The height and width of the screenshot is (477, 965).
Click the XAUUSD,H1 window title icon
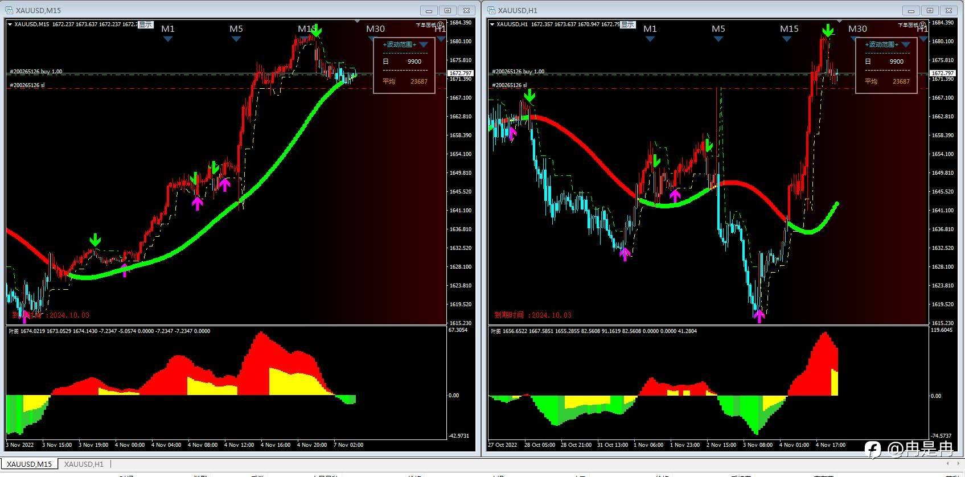point(491,10)
